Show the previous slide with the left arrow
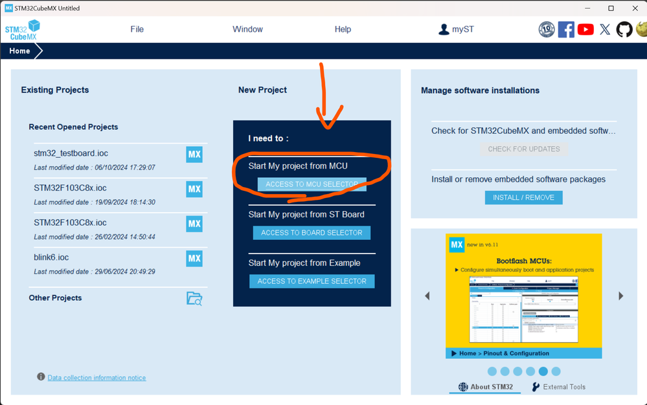The height and width of the screenshot is (405, 647). (x=427, y=296)
